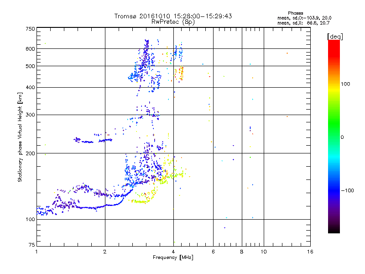Click the isolated orange point near 14 MHz, 570 km
The width and height of the screenshot is (365, 274).
click(x=287, y=53)
